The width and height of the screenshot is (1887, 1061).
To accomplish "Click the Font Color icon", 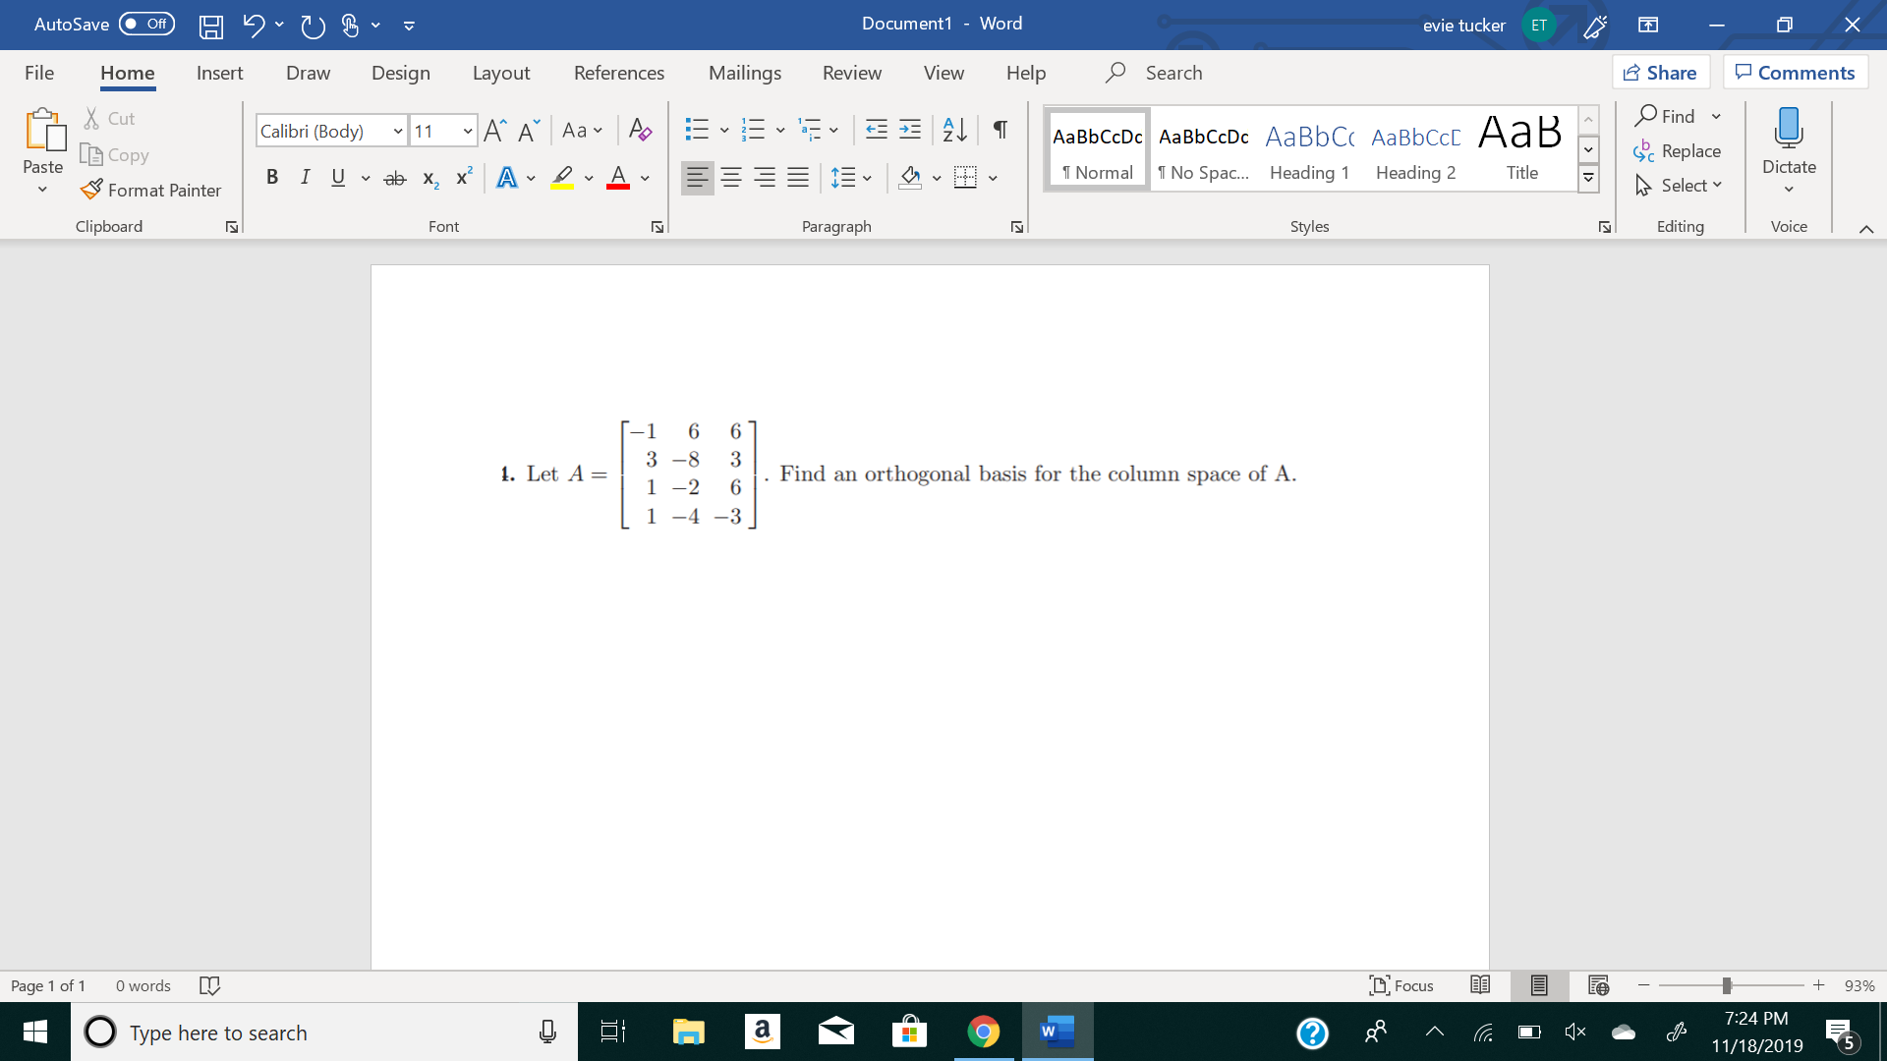I will [618, 178].
